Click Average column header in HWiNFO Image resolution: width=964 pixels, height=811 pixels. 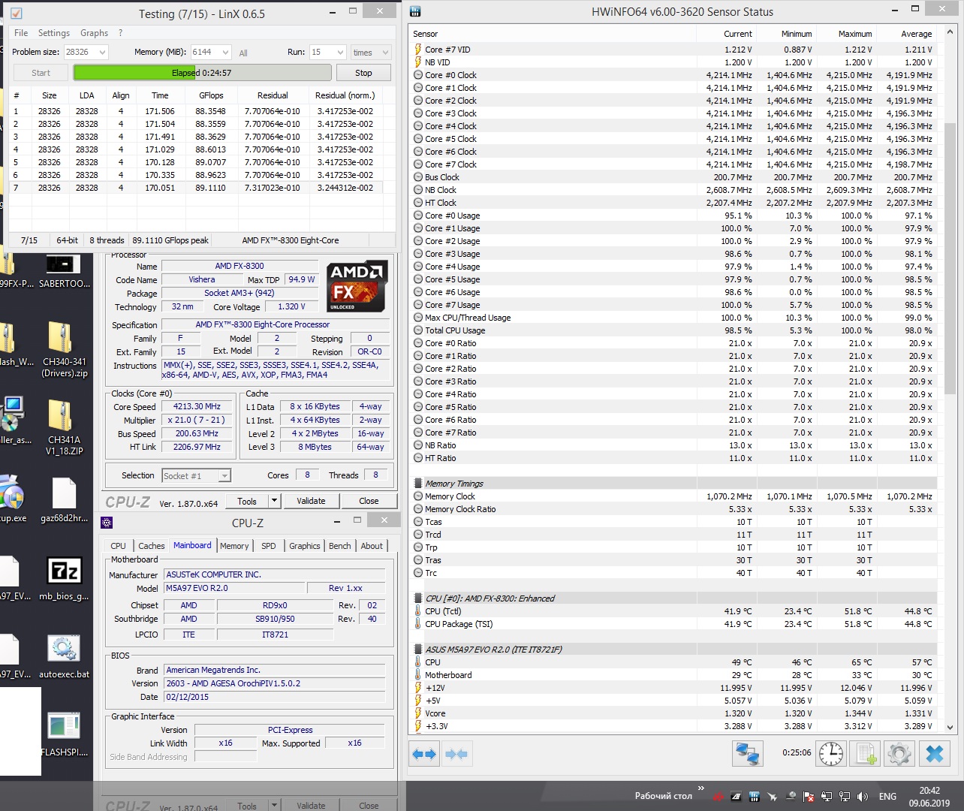907,34
